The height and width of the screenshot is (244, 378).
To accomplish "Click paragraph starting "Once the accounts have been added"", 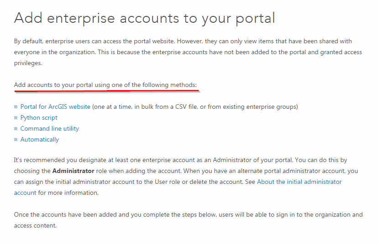I will point(188,220).
